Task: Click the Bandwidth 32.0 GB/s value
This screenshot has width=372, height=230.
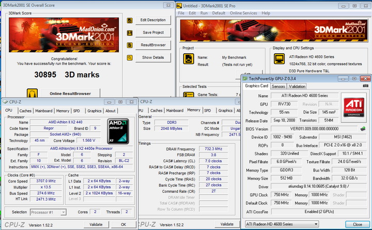Action: click(349, 178)
